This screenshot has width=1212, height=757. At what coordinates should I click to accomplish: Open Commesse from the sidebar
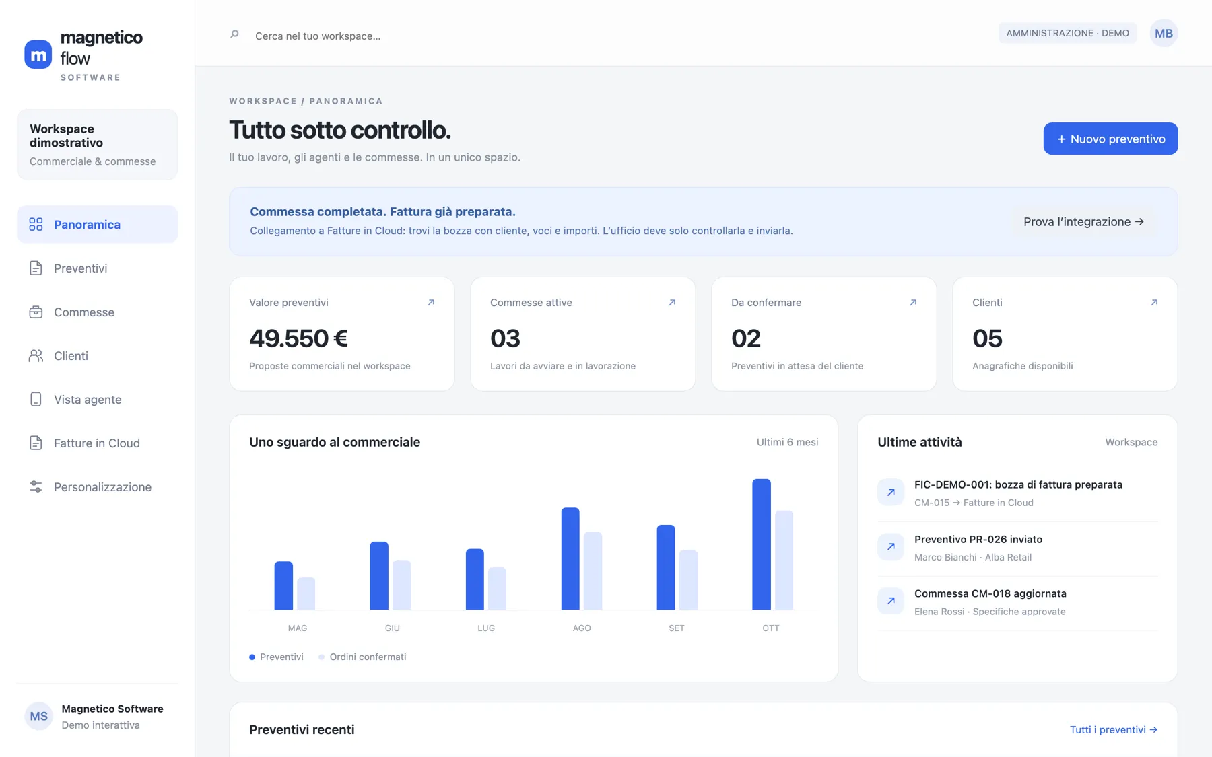97,312
